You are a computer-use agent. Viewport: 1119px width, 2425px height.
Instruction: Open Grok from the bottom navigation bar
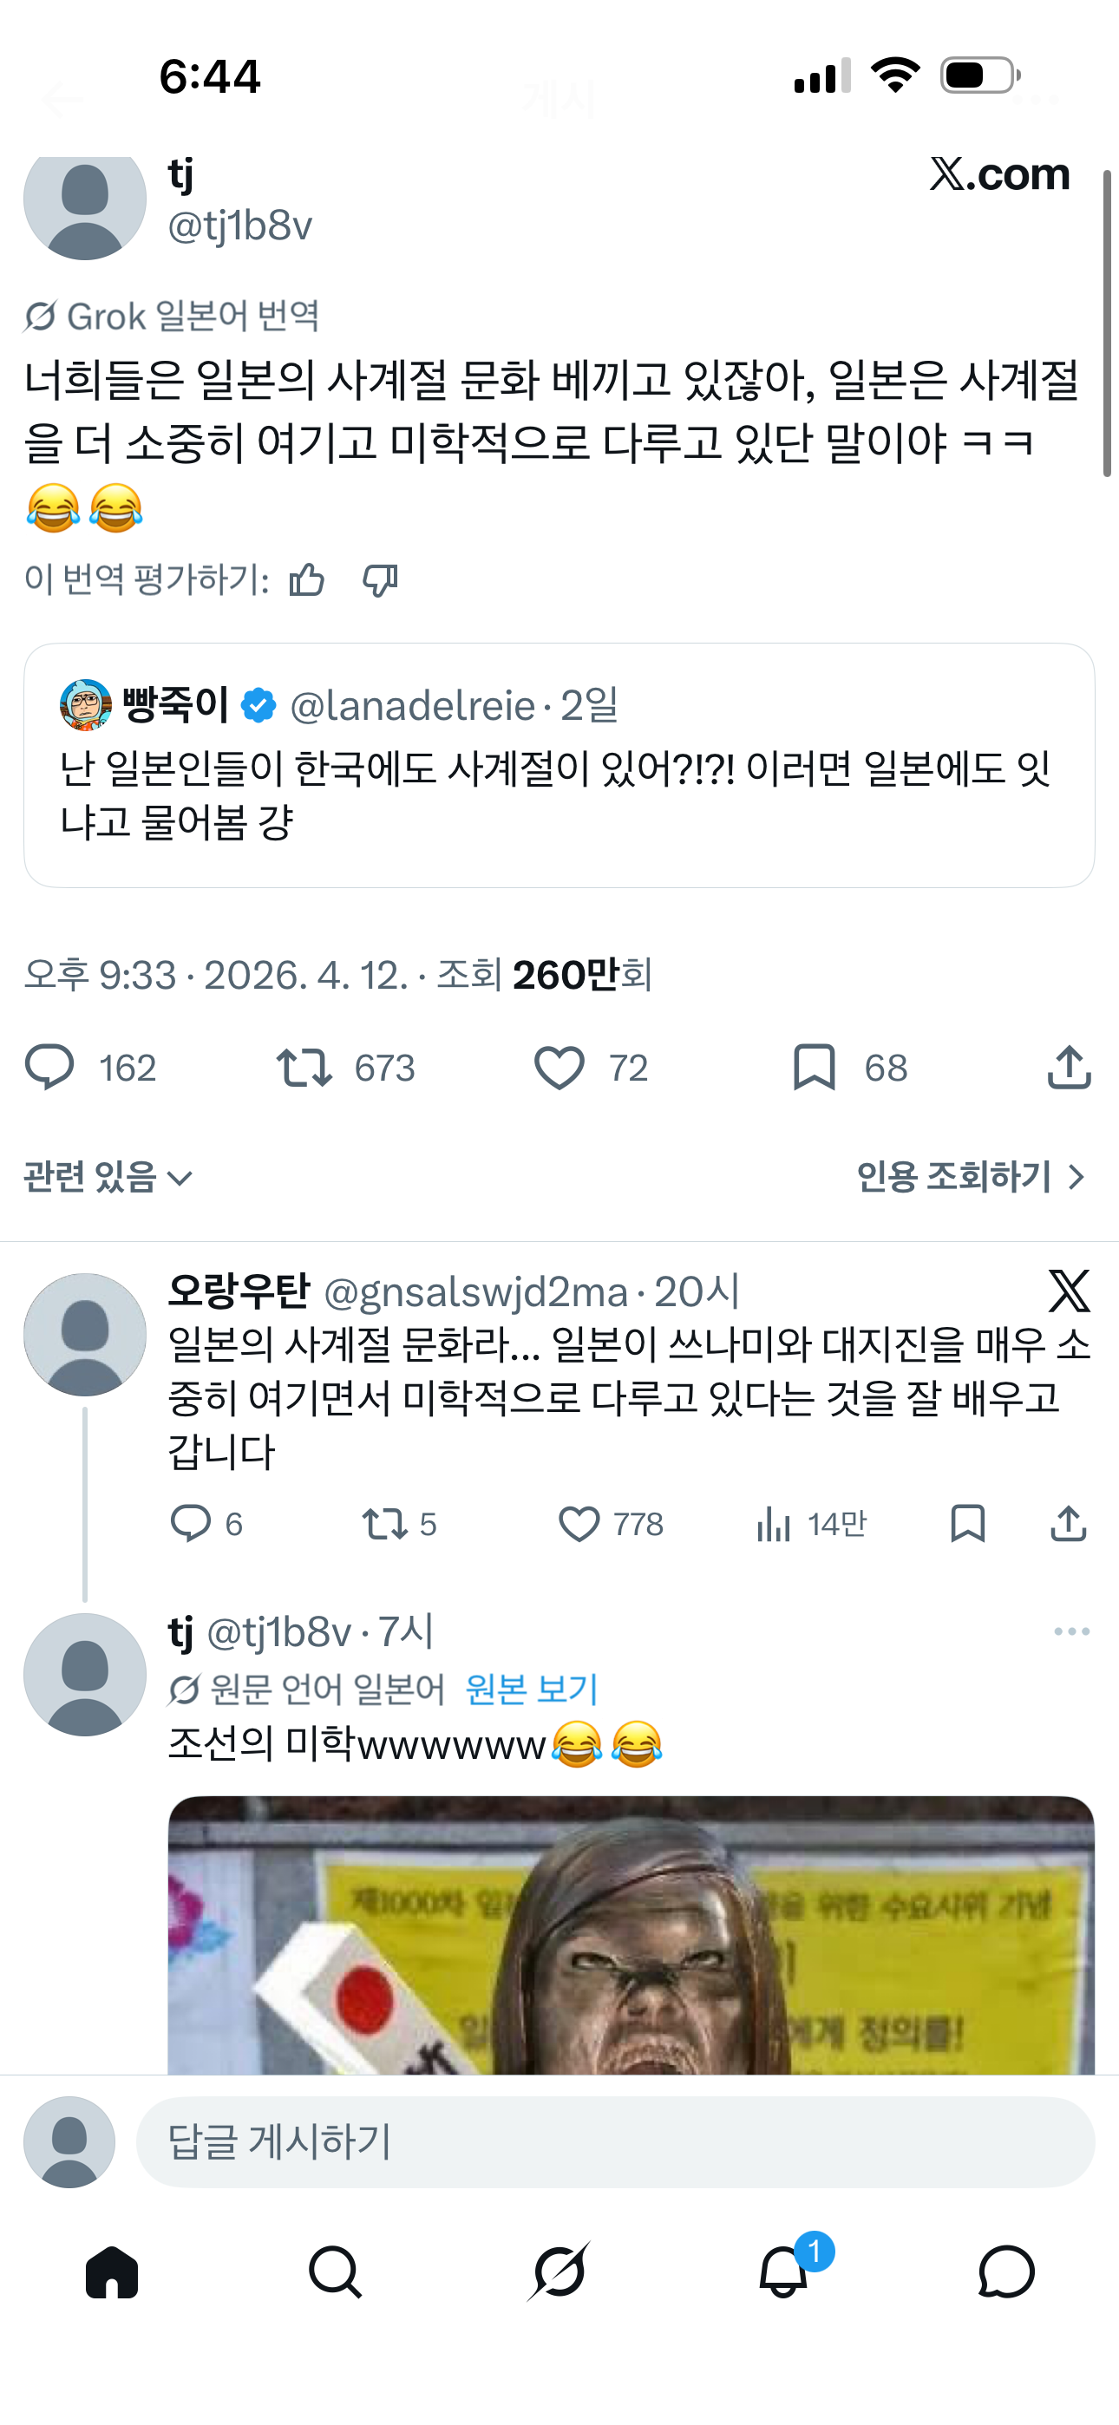[559, 2271]
